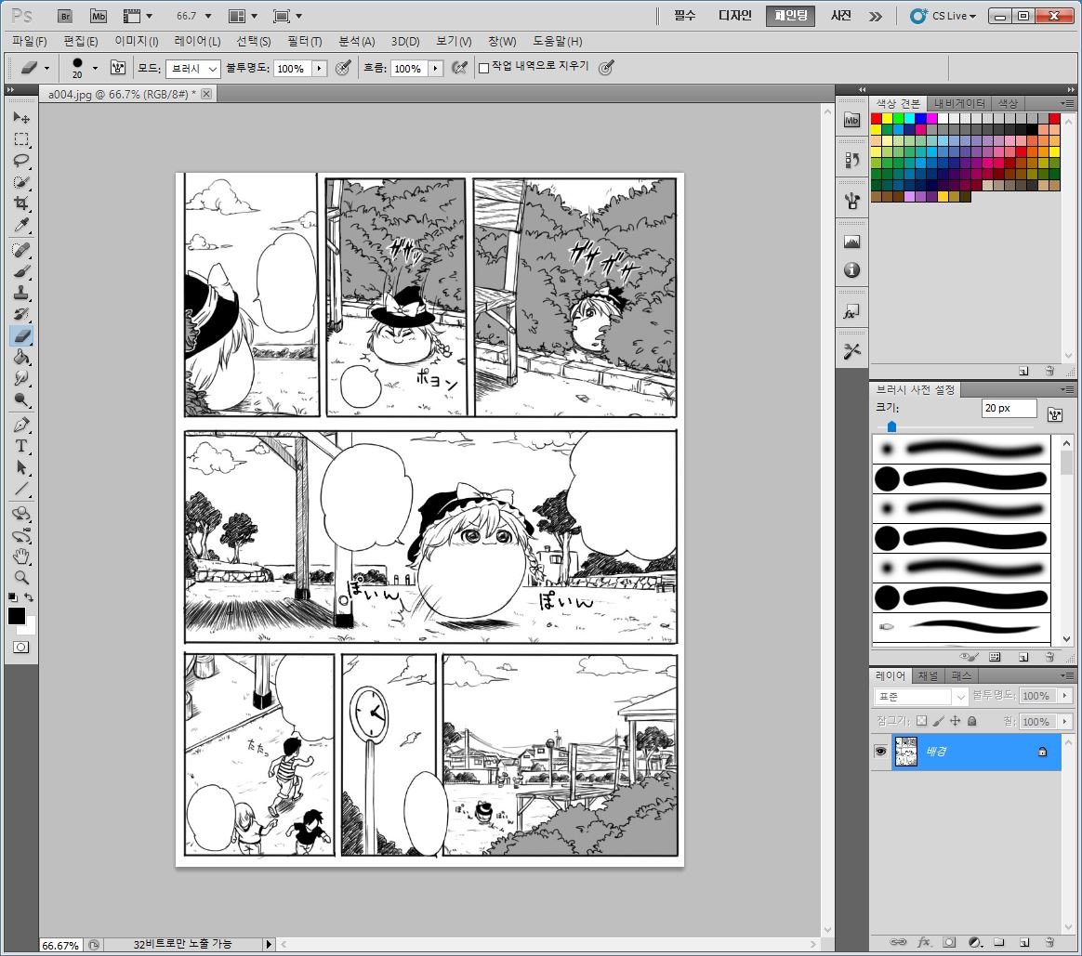Image resolution: width=1082 pixels, height=956 pixels.
Task: Open the brush preset picker arrow
Action: tap(95, 68)
